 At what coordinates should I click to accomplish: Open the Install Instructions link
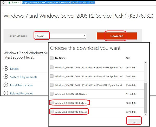click(x=21, y=85)
